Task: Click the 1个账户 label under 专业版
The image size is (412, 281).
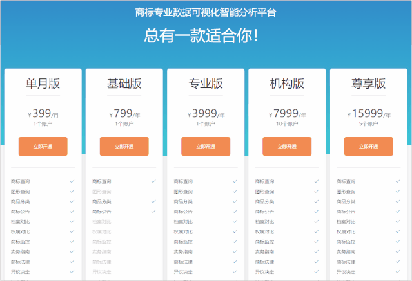Action: (x=206, y=123)
